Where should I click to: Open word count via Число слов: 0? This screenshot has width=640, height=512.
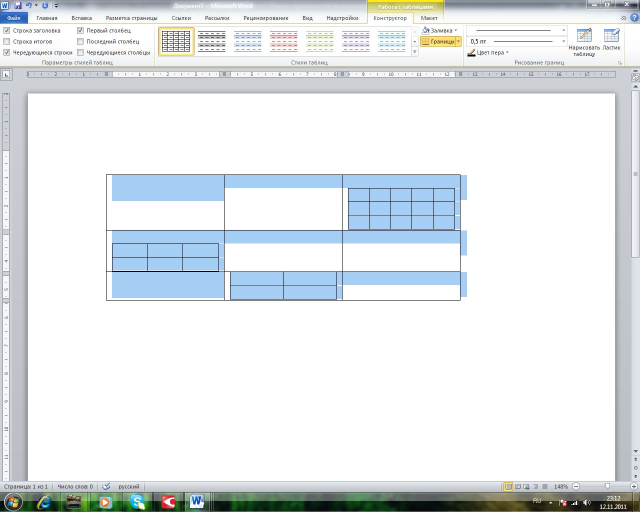click(75, 486)
